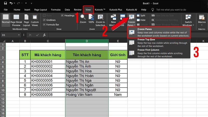Set zoom to 100%
The image size is (208, 117).
91,19
